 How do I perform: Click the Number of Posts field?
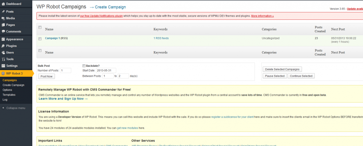pyautogui.click(x=66, y=71)
